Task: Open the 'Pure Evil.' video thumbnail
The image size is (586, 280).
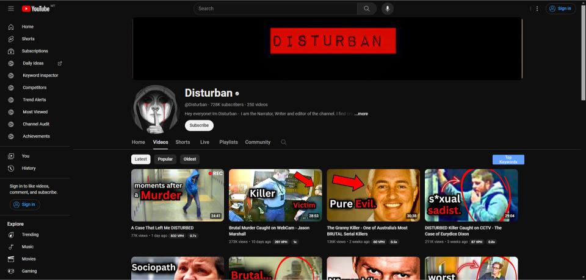Action: point(374,195)
